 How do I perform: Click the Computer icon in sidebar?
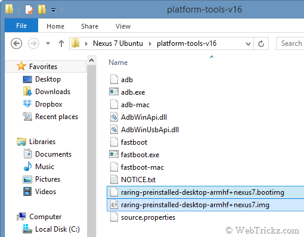[21, 216]
